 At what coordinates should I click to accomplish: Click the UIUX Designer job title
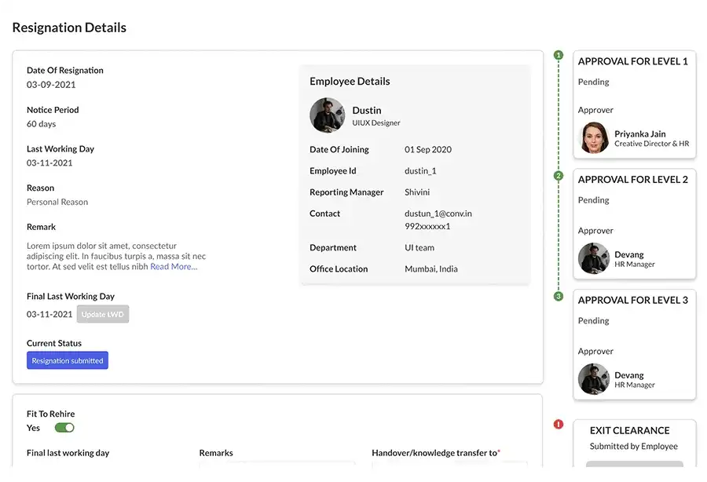376,123
